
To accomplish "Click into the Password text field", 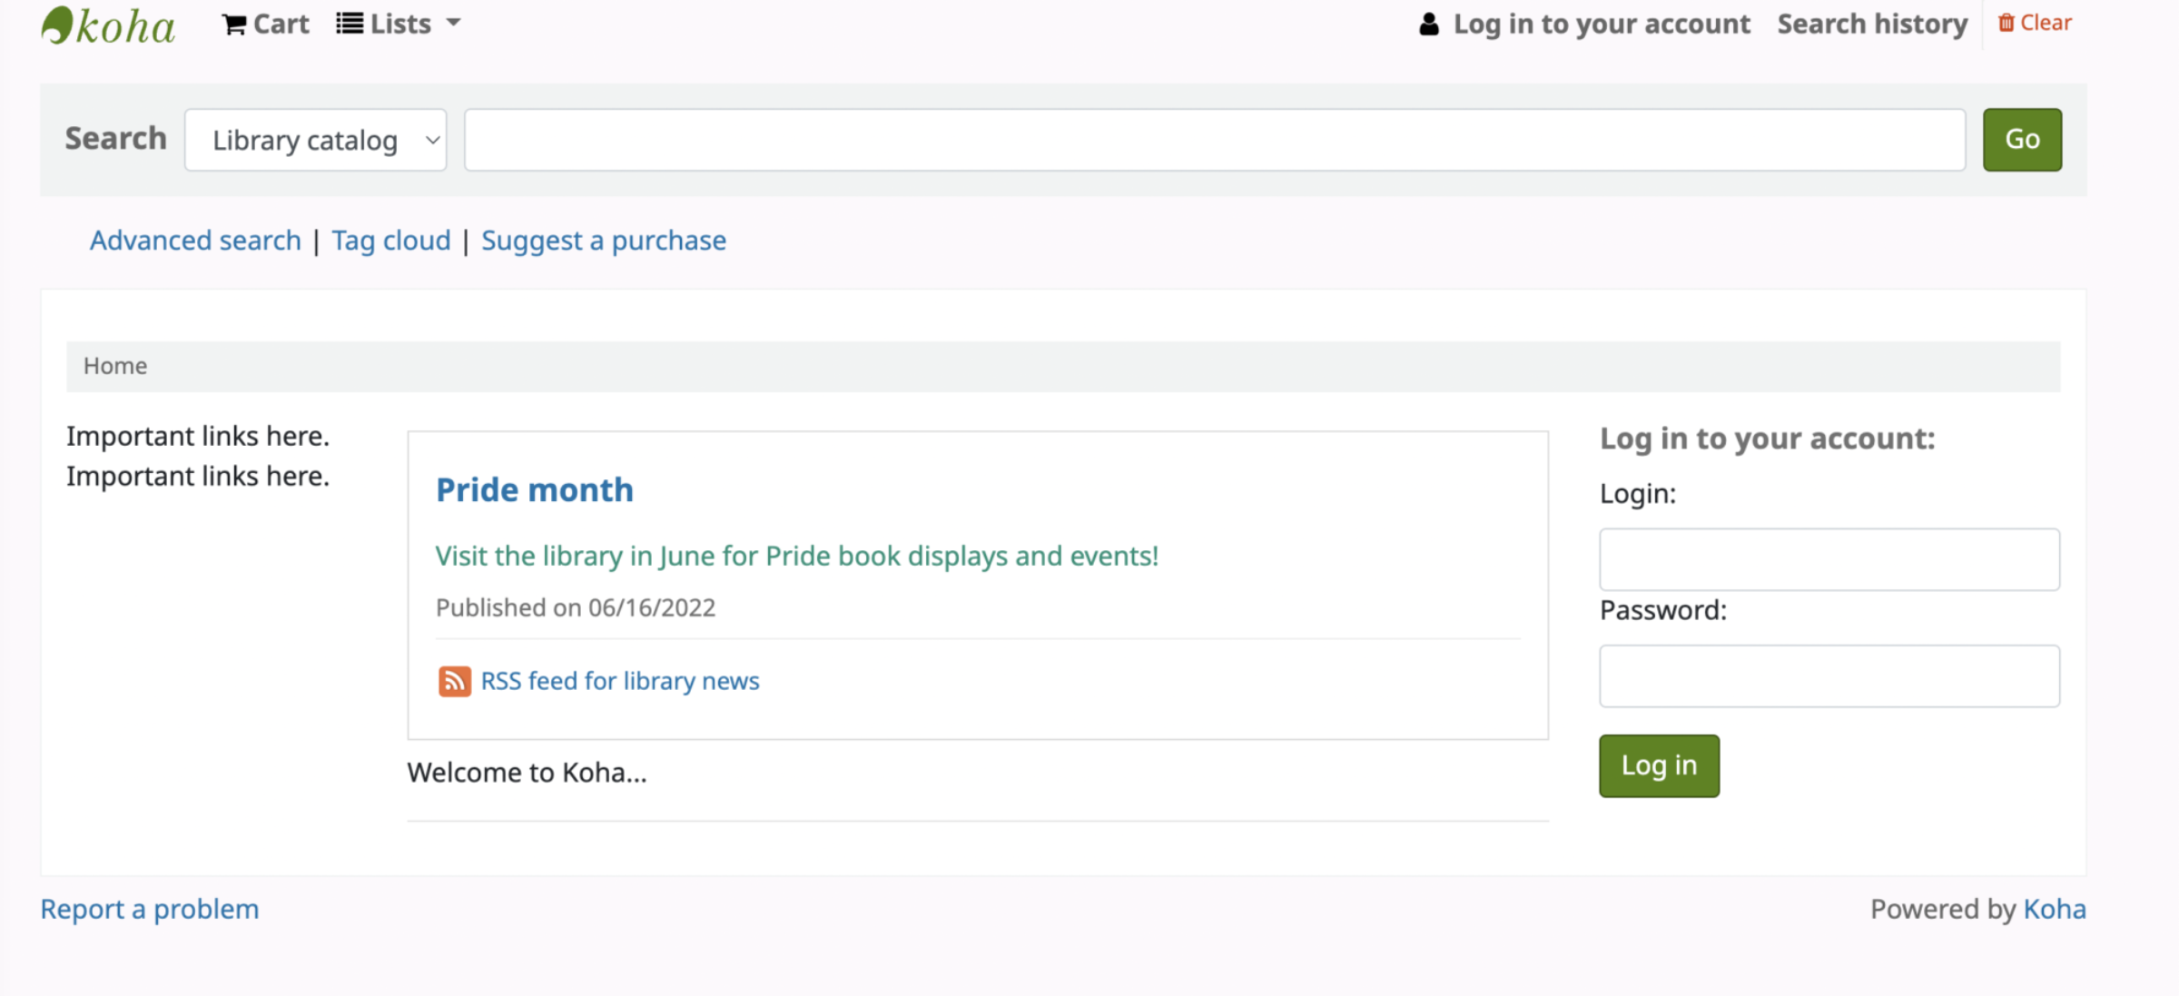I will [x=1829, y=676].
